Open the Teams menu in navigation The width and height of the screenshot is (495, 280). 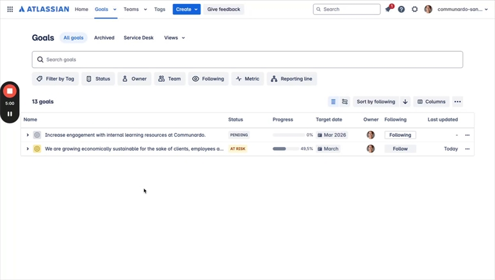point(135,10)
